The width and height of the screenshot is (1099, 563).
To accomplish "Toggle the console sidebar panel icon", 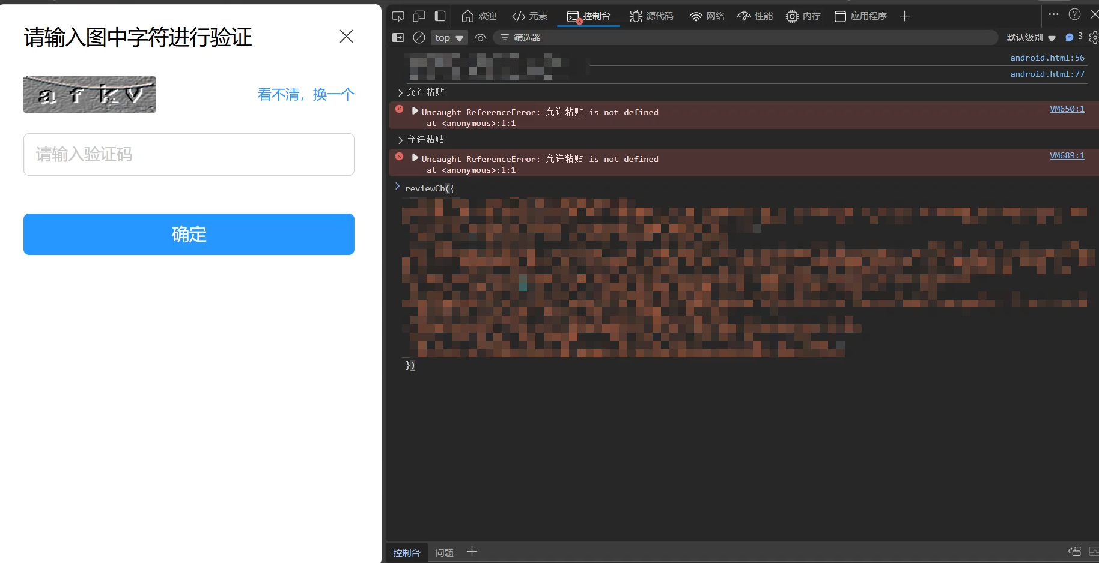I will (x=398, y=38).
